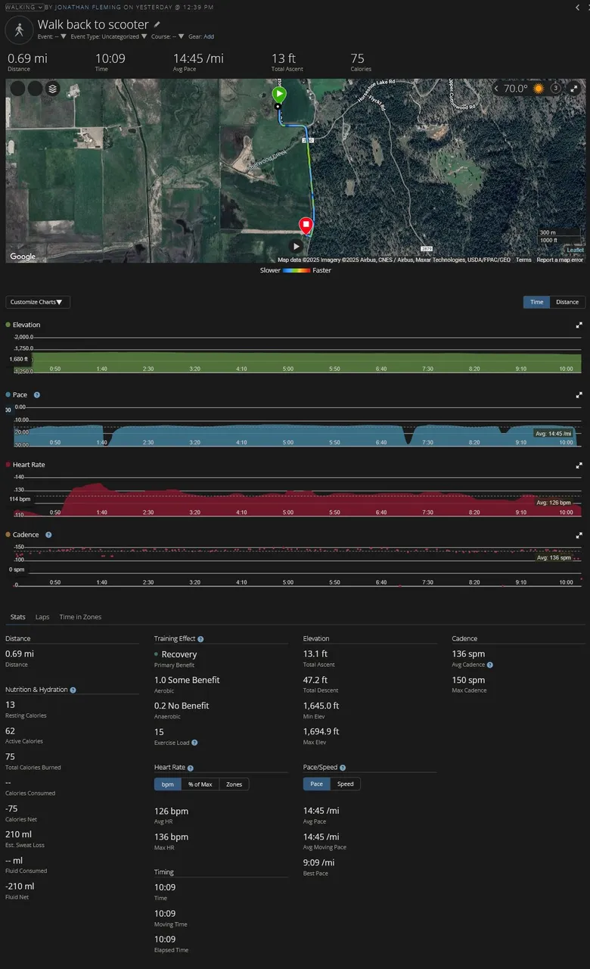Click the circled 3 wind indicator

(554, 89)
